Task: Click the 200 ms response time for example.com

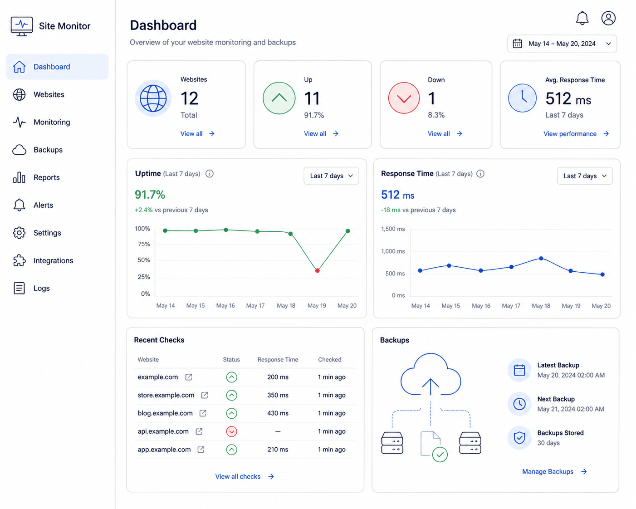Action: 278,377
